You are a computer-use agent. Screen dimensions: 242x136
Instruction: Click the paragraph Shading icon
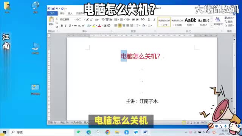point(144,26)
